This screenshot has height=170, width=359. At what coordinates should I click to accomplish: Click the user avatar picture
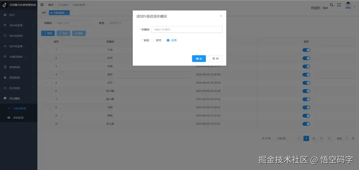tap(348, 5)
